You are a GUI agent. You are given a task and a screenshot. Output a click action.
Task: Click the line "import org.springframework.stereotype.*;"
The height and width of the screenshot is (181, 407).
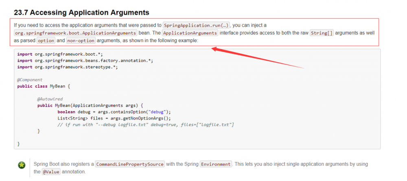click(68, 67)
